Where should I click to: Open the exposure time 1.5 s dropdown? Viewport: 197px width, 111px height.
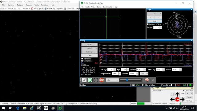point(112,80)
